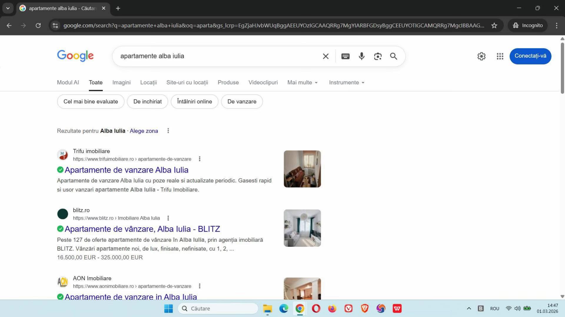Apply Întâlniri online filter chip
Viewport: 565px width, 317px height.
[195, 102]
